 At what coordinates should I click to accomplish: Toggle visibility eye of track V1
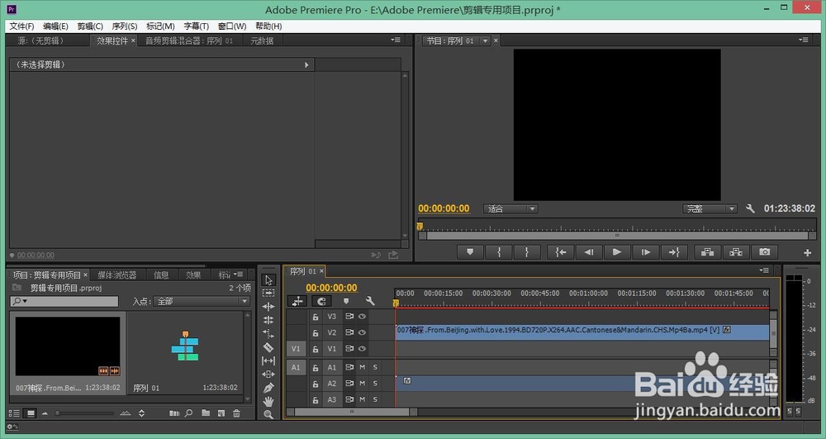pos(362,348)
